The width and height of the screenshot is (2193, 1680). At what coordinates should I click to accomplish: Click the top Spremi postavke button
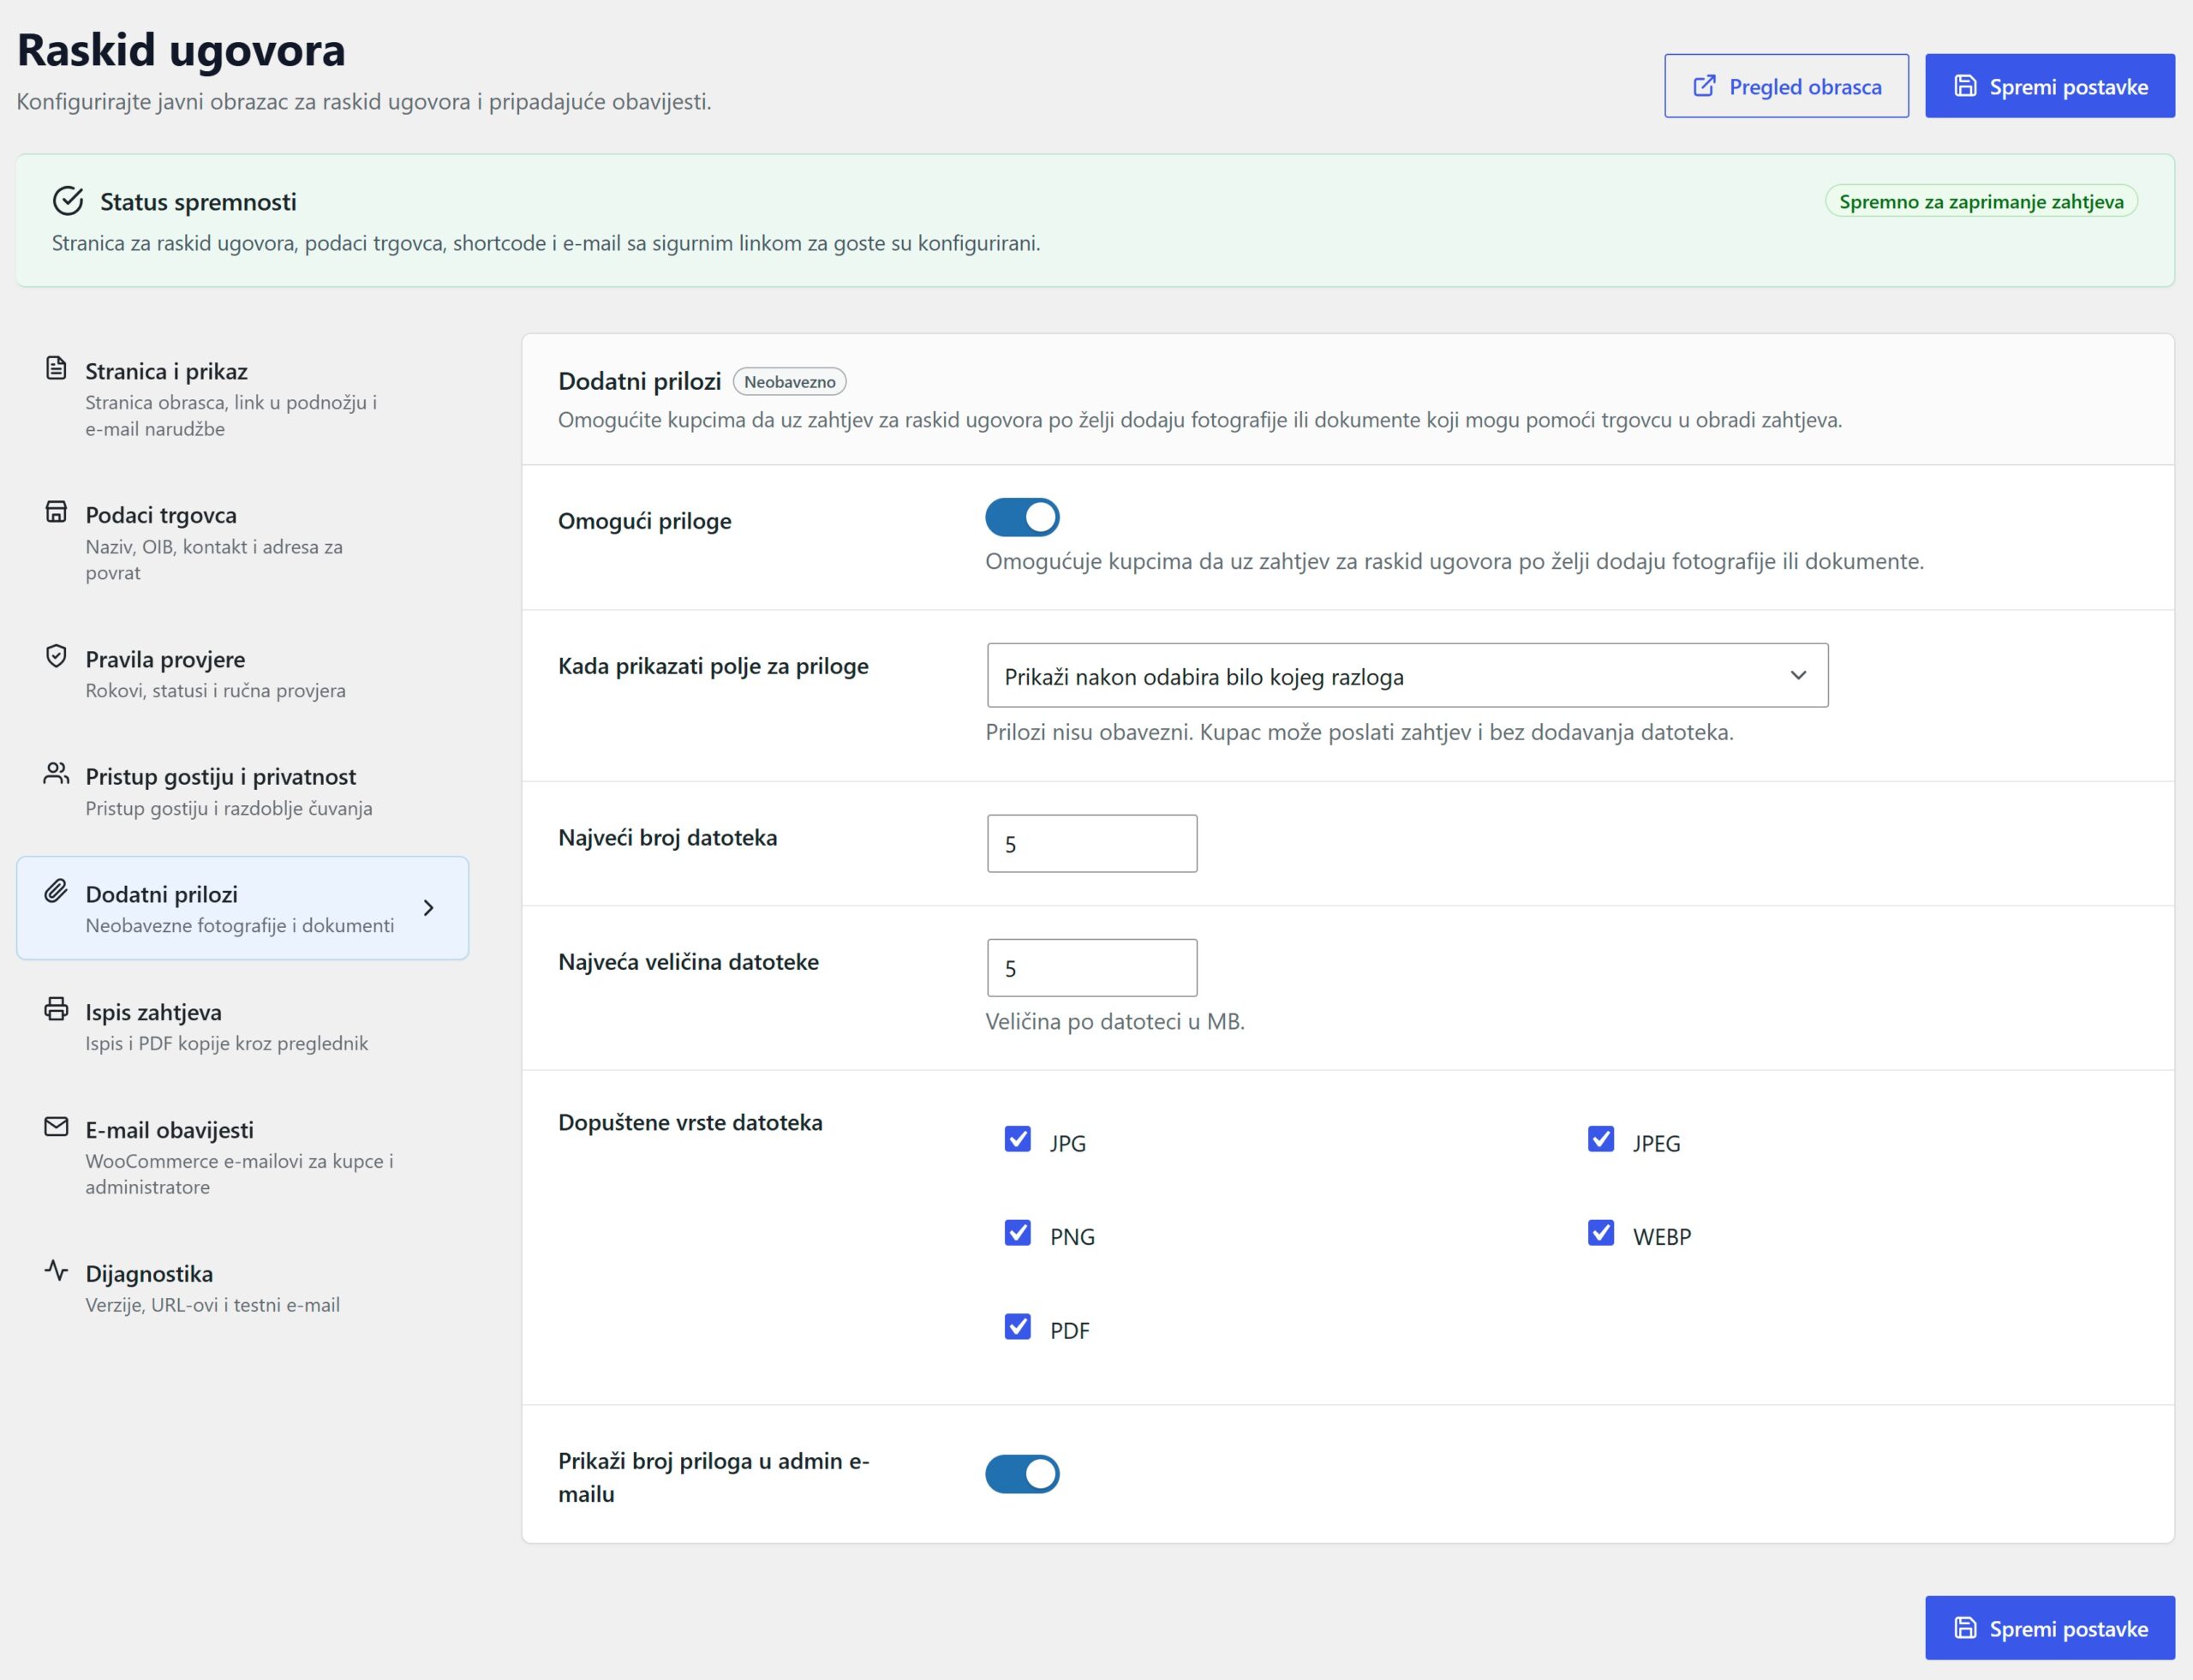pyautogui.click(x=2050, y=86)
